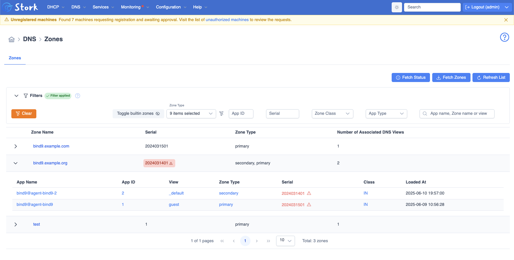This screenshot has height=260, width=514.
Task: Open the help question mark icon
Action: click(x=505, y=37)
